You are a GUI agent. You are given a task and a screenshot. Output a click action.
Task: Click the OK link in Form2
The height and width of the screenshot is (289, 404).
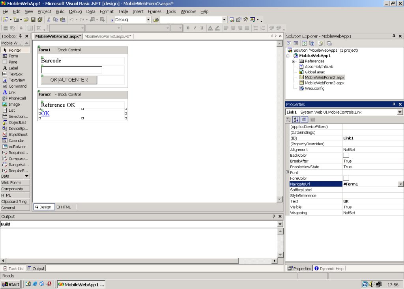click(45, 113)
